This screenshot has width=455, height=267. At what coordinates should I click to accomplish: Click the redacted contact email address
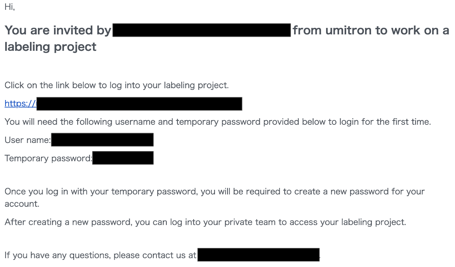258,255
